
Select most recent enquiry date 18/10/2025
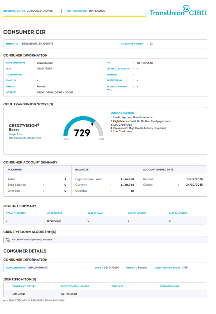tap(54, 221)
